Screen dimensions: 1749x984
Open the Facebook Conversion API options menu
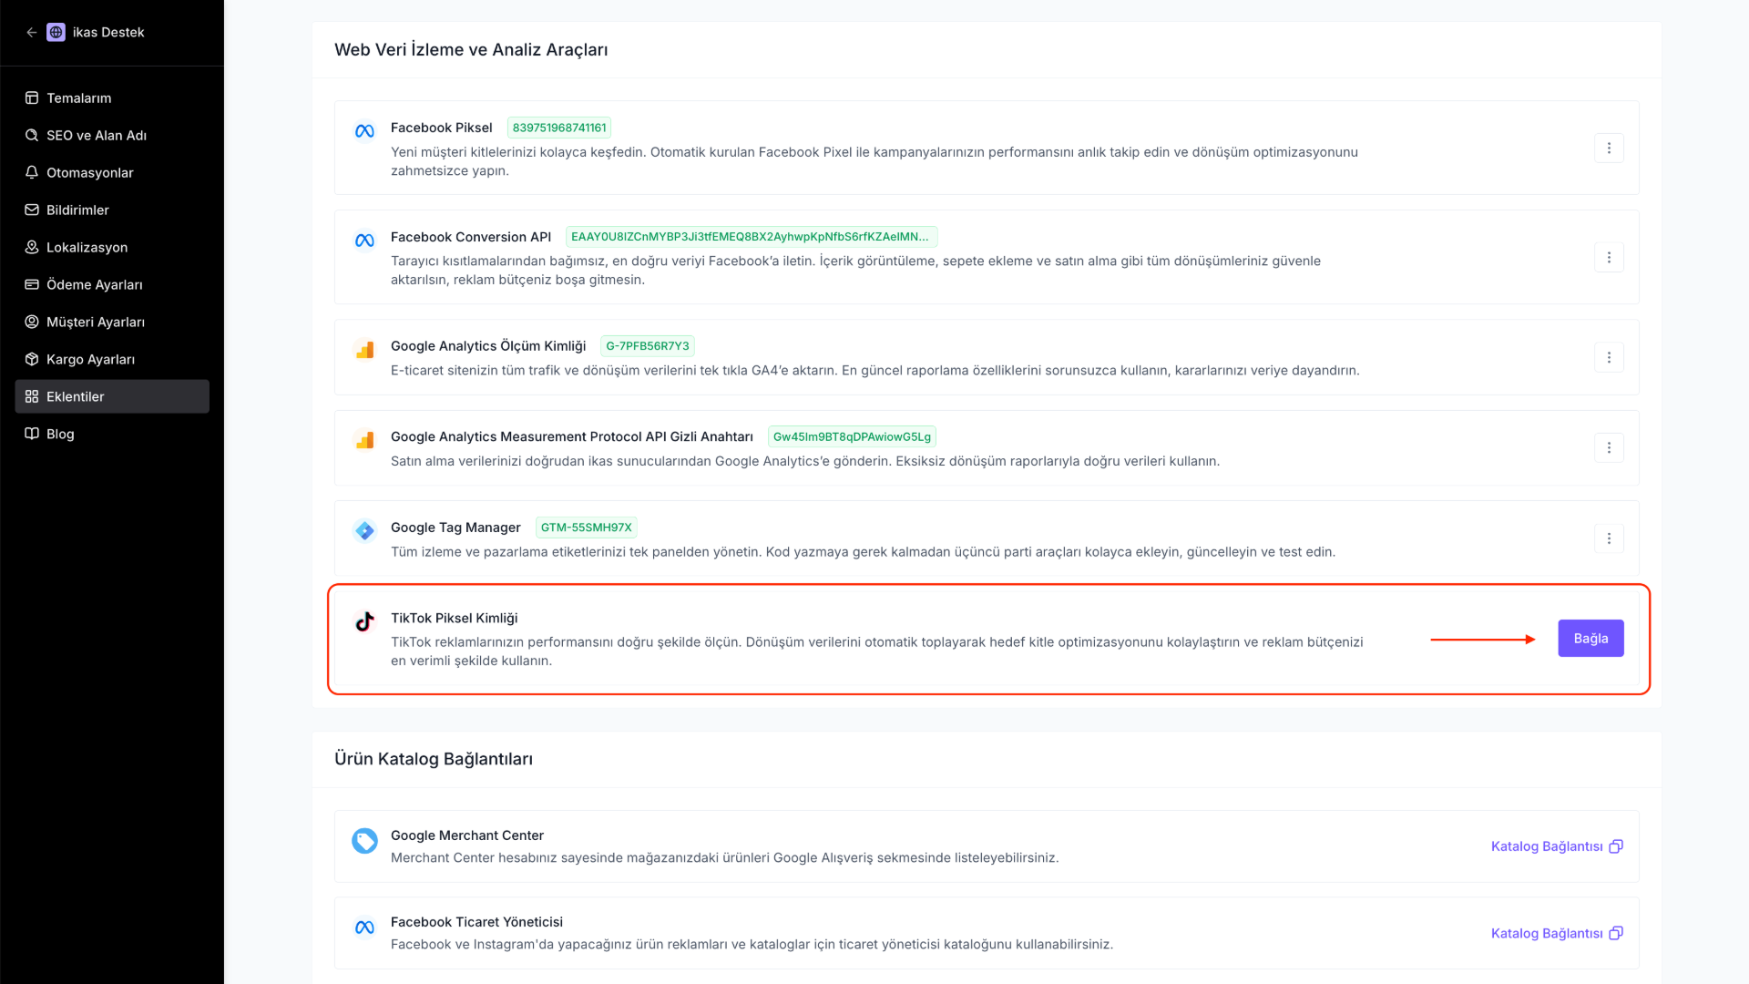click(x=1609, y=257)
